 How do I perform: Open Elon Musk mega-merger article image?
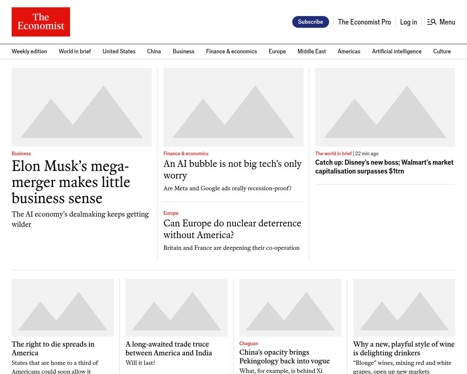point(82,107)
